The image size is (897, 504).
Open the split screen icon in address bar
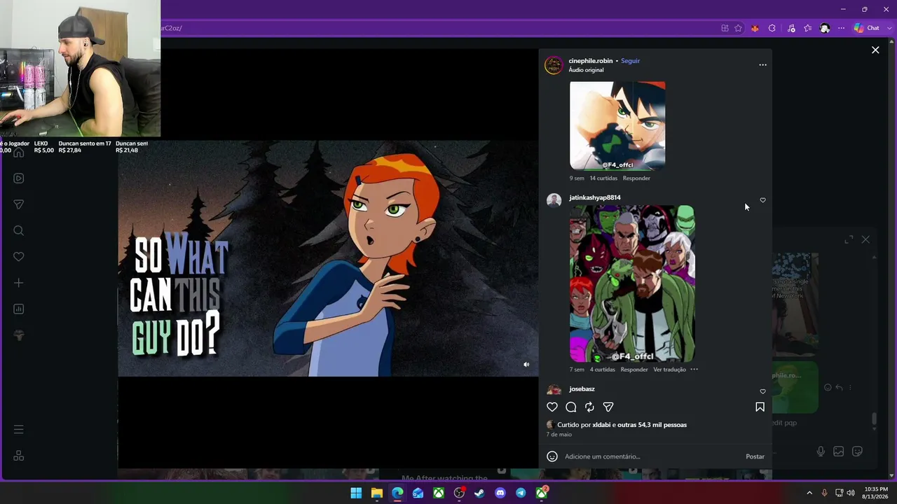click(x=725, y=28)
